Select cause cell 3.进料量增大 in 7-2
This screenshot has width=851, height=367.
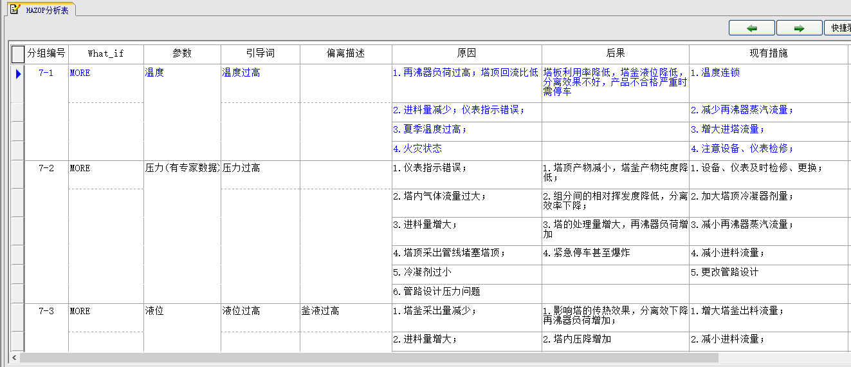tap(467, 231)
